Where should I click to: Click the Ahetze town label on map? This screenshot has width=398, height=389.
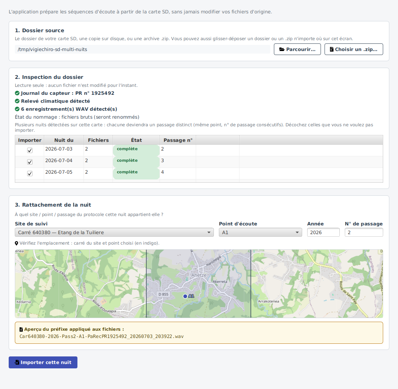[199, 275]
